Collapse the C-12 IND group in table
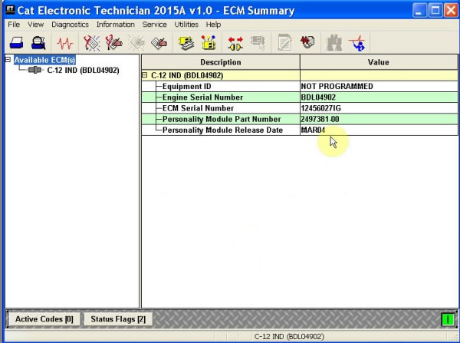Screen dimensions: 460x343 [x=146, y=75]
